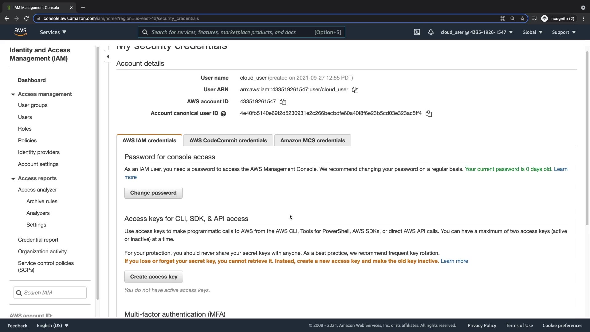Viewport: 590px width, 332px height.
Task: Collapse the Access management section
Action: click(13, 94)
